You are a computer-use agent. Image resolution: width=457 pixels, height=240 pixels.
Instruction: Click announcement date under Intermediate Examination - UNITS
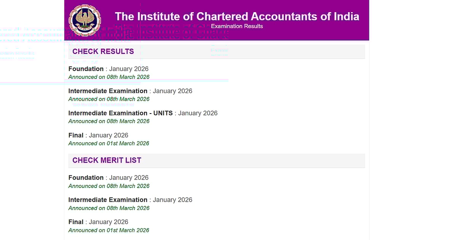(109, 121)
